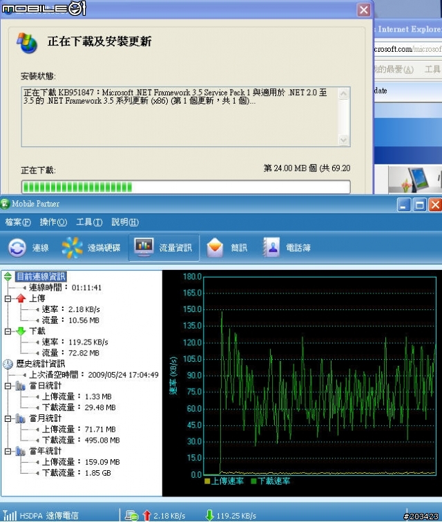Select the 歷史統計資訊 tree item
Screen dimensions: 442x522
41,364
